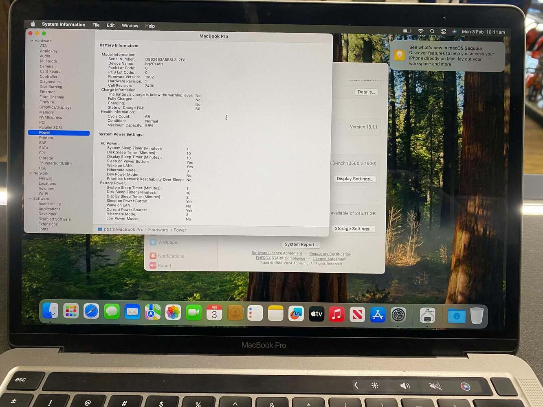Open the Messages app in the Dock

112,312
